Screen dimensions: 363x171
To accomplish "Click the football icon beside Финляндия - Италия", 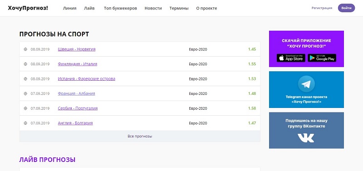I will [25, 64].
